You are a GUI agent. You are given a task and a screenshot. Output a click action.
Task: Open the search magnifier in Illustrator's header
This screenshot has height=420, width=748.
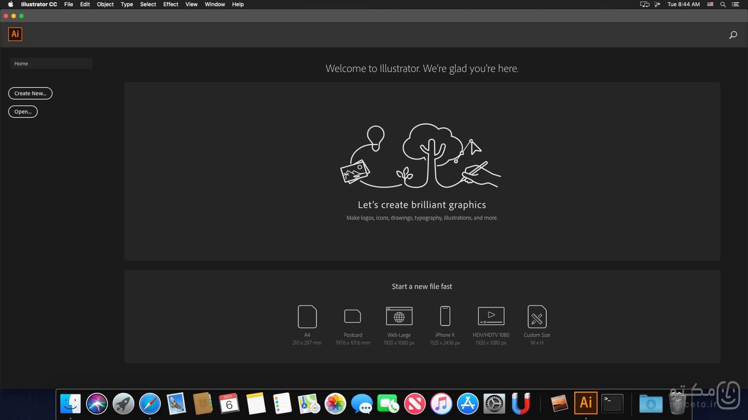[733, 35]
